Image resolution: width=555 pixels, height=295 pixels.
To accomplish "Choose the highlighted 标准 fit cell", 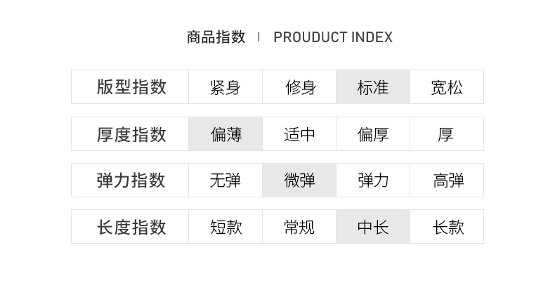I will 373,87.
